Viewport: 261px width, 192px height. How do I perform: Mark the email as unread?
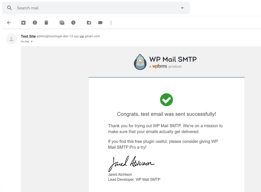click(62, 23)
